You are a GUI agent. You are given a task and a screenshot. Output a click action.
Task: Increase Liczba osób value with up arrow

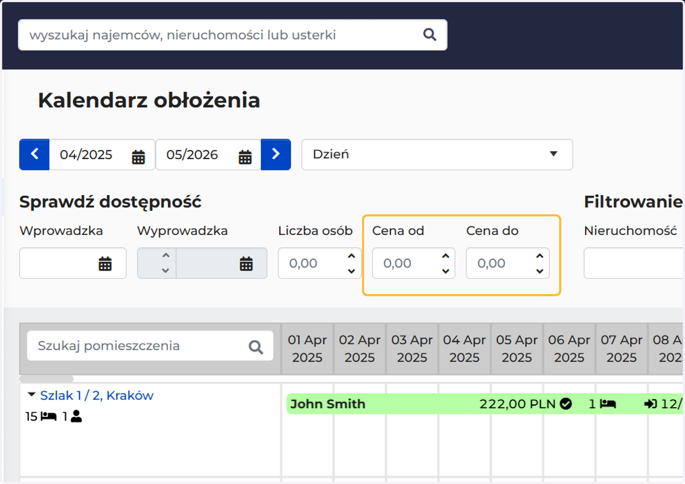point(352,256)
